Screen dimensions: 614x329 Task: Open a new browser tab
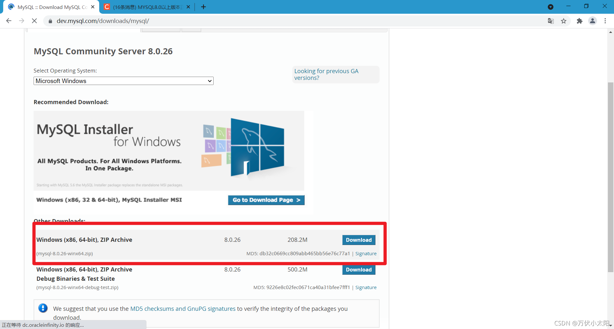point(203,7)
